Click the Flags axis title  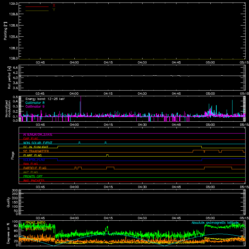13,155
